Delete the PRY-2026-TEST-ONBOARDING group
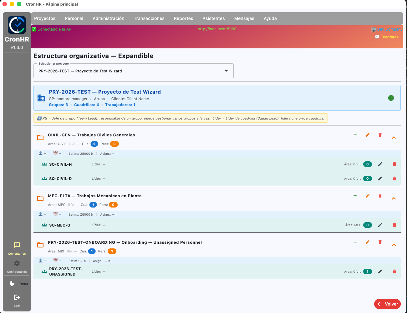Viewport: 407px width, 313px height. [380, 242]
